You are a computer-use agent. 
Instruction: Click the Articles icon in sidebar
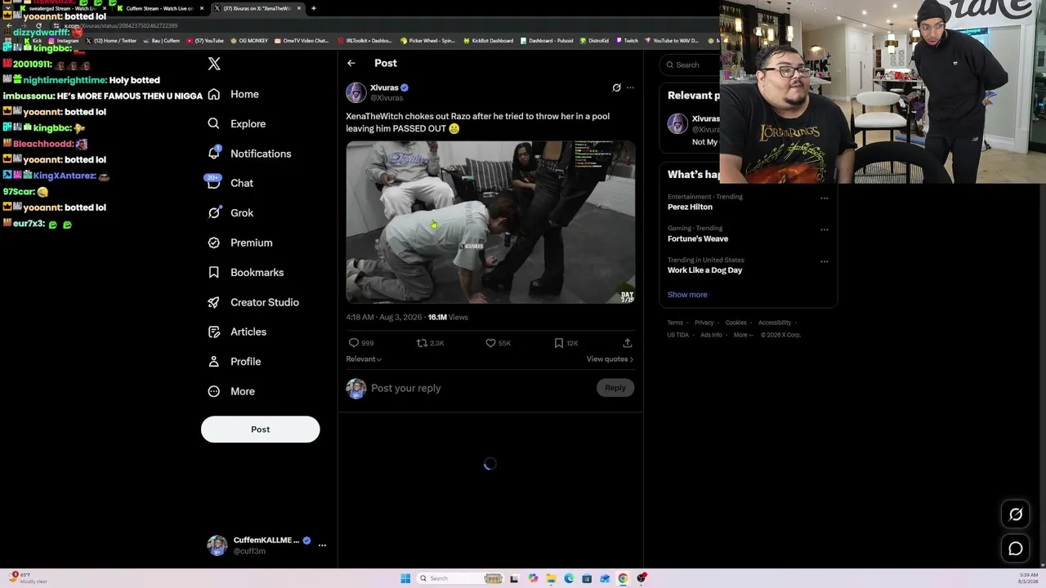click(x=214, y=332)
